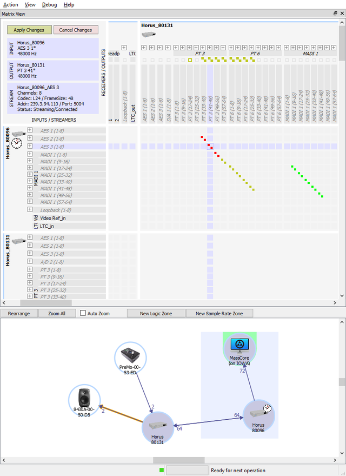Select the PreMo-00-53-ED device node
The image size is (346, 476).
[130, 358]
